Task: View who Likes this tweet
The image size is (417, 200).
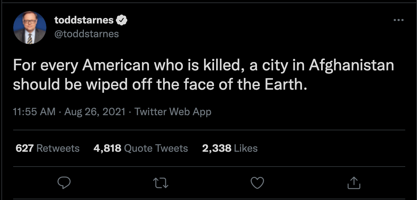Action: pyautogui.click(x=246, y=148)
